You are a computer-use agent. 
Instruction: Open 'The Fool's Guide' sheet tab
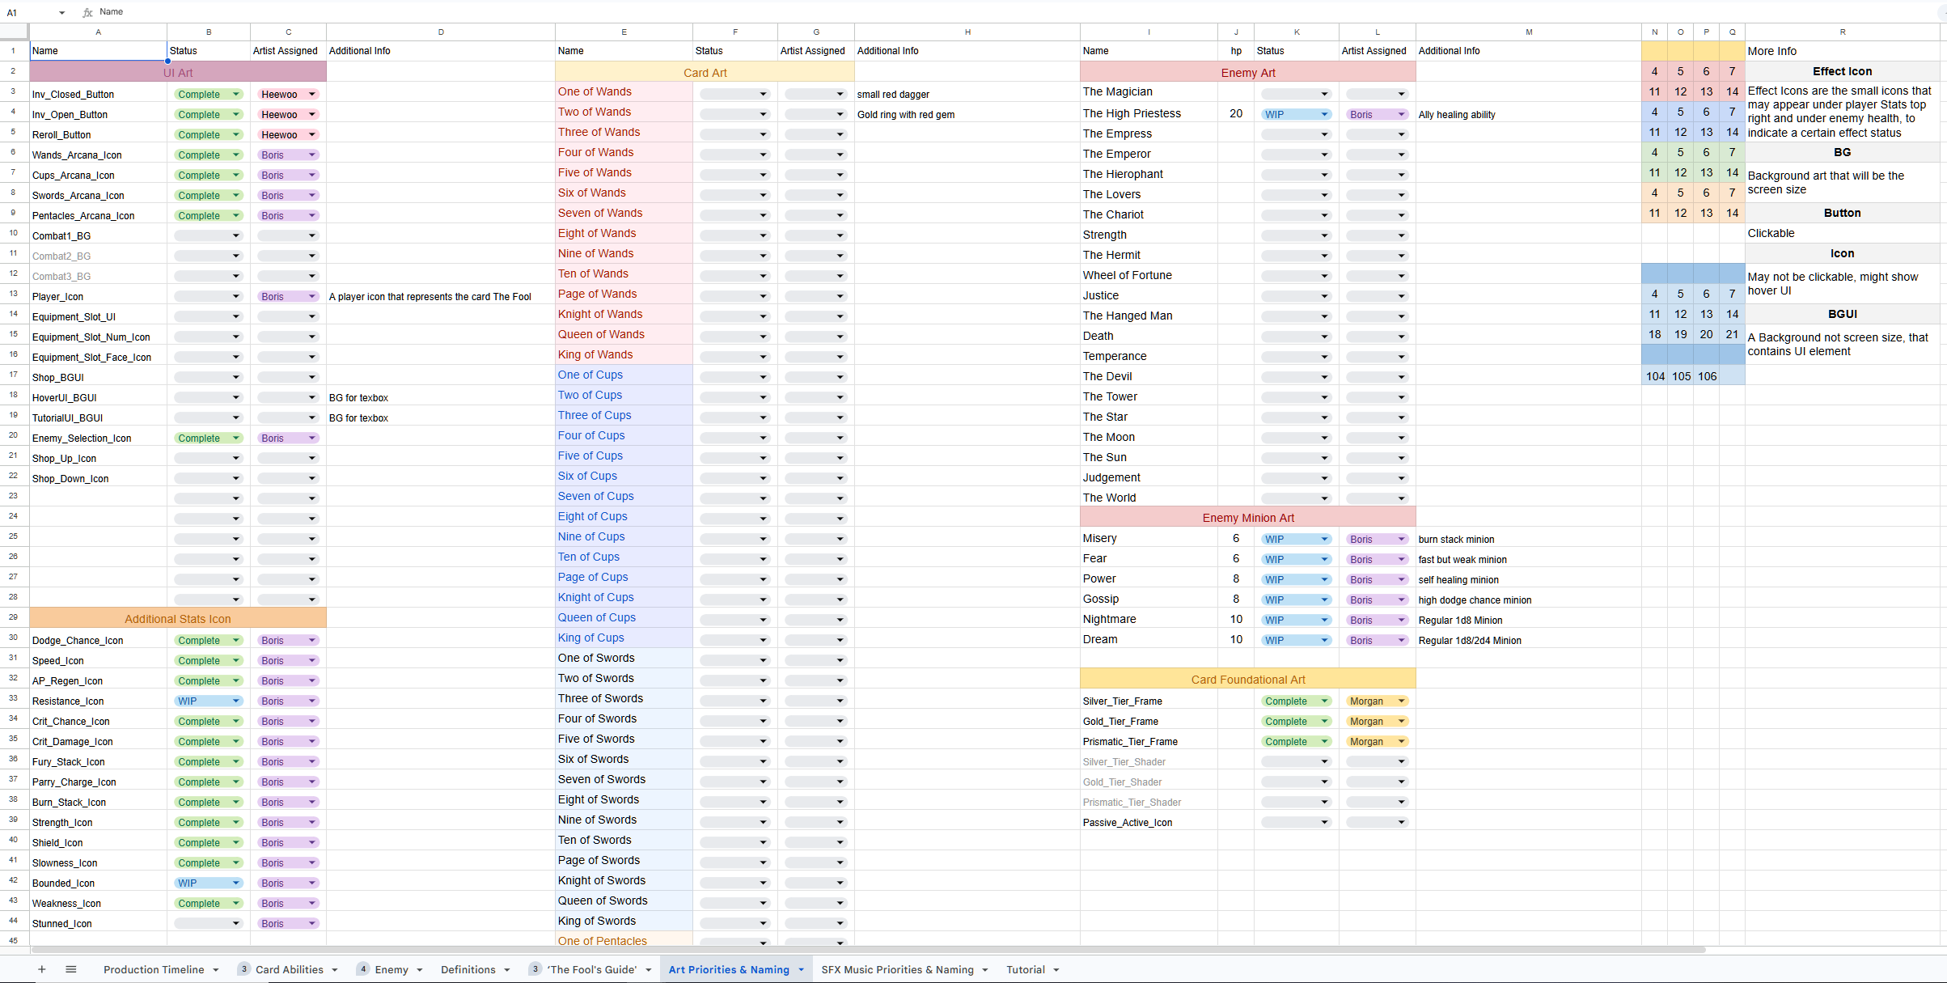[592, 969]
